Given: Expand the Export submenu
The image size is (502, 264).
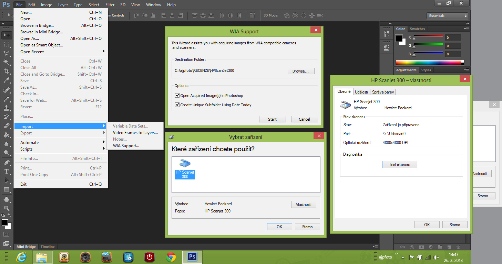Looking at the screenshot, I should pyautogui.click(x=61, y=133).
